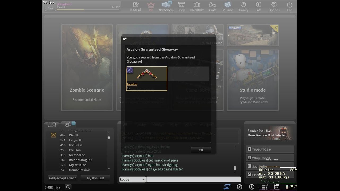The height and width of the screenshot is (191, 340).
Task: Select the Brionac ranking entry
Action: 270,175
